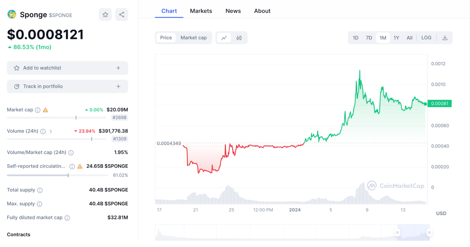Image resolution: width=470 pixels, height=247 pixels.
Task: Toggle chart to Price view
Action: pos(166,38)
